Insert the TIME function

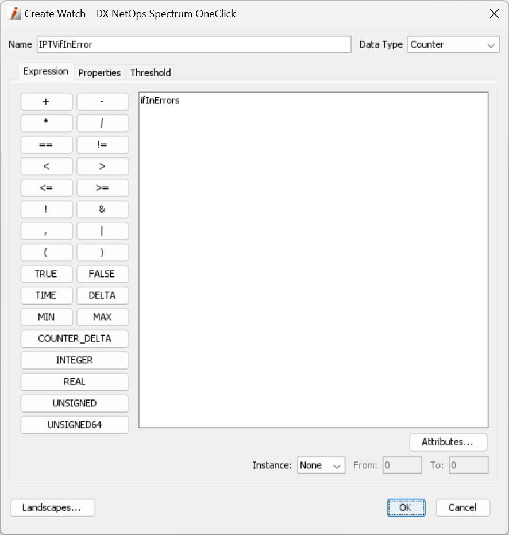[x=47, y=295]
